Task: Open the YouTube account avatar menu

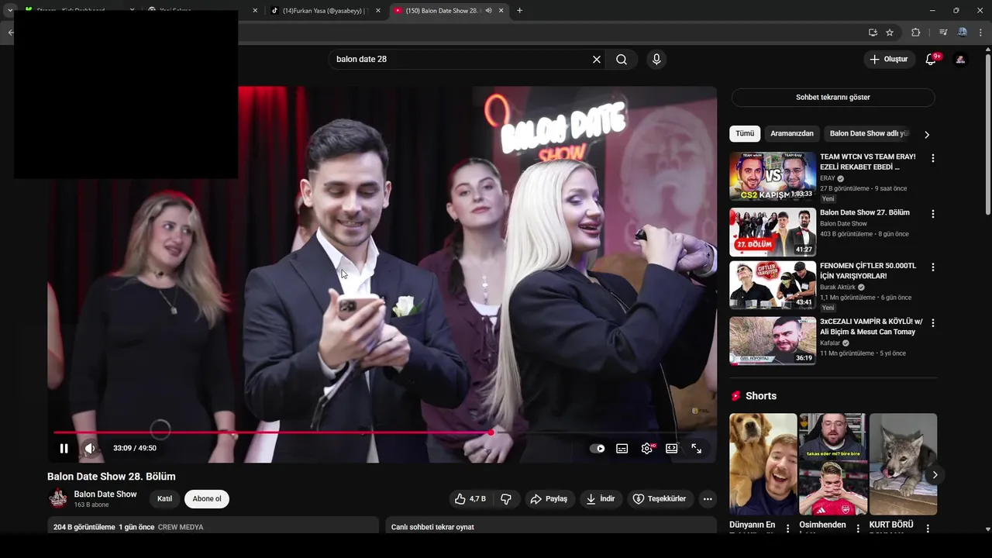Action: click(x=960, y=60)
